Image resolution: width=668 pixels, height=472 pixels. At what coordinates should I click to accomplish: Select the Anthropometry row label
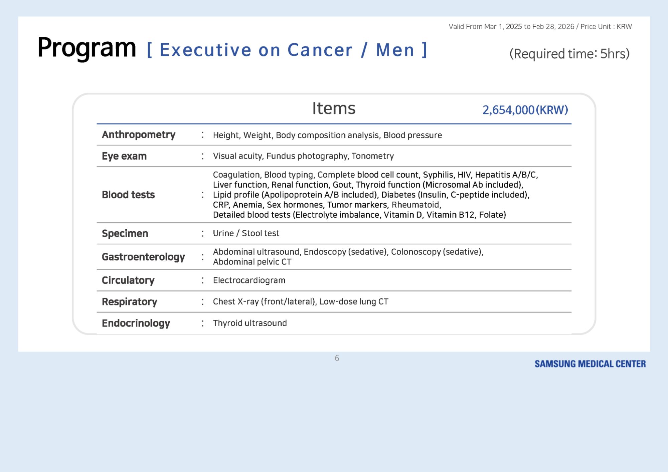(x=139, y=135)
